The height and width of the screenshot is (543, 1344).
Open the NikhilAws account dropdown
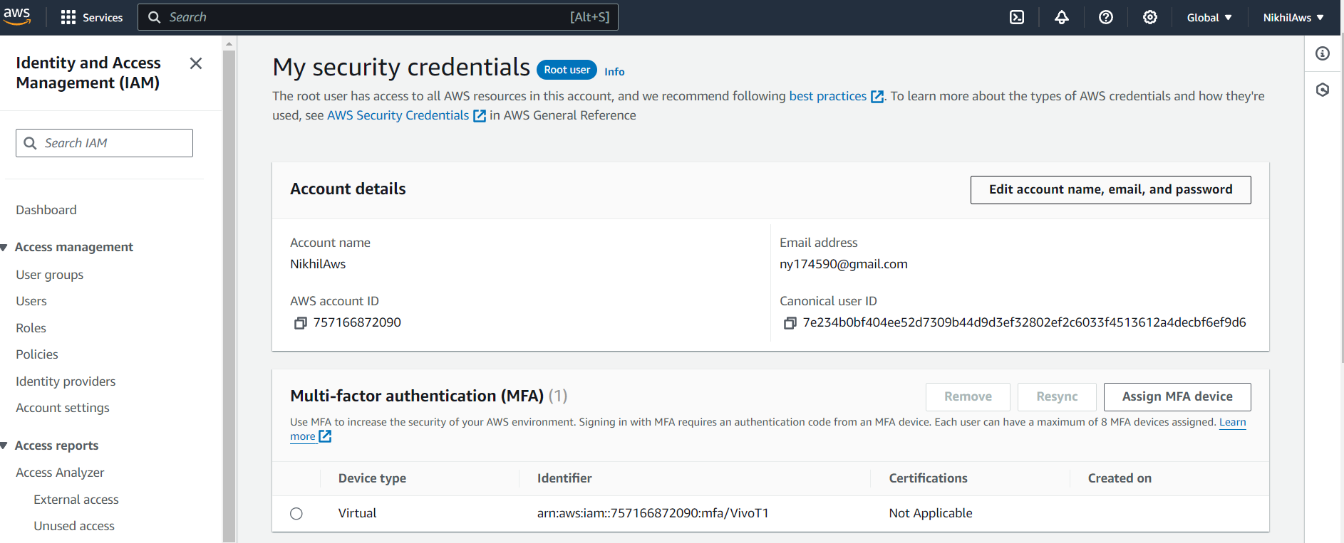pos(1293,18)
